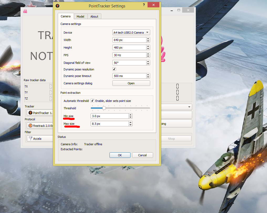Decrease the Width value with the down arrow
267x213 pixels.
148,41
